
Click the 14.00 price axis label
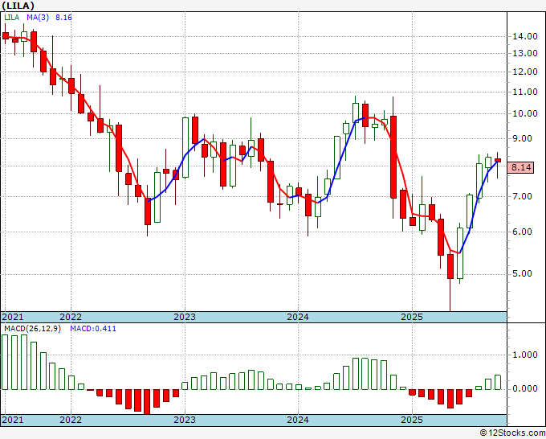pos(525,36)
